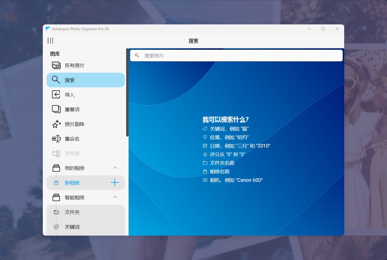Create a new album with the plus button
Screen dimensions: 387x260
click(x=115, y=183)
